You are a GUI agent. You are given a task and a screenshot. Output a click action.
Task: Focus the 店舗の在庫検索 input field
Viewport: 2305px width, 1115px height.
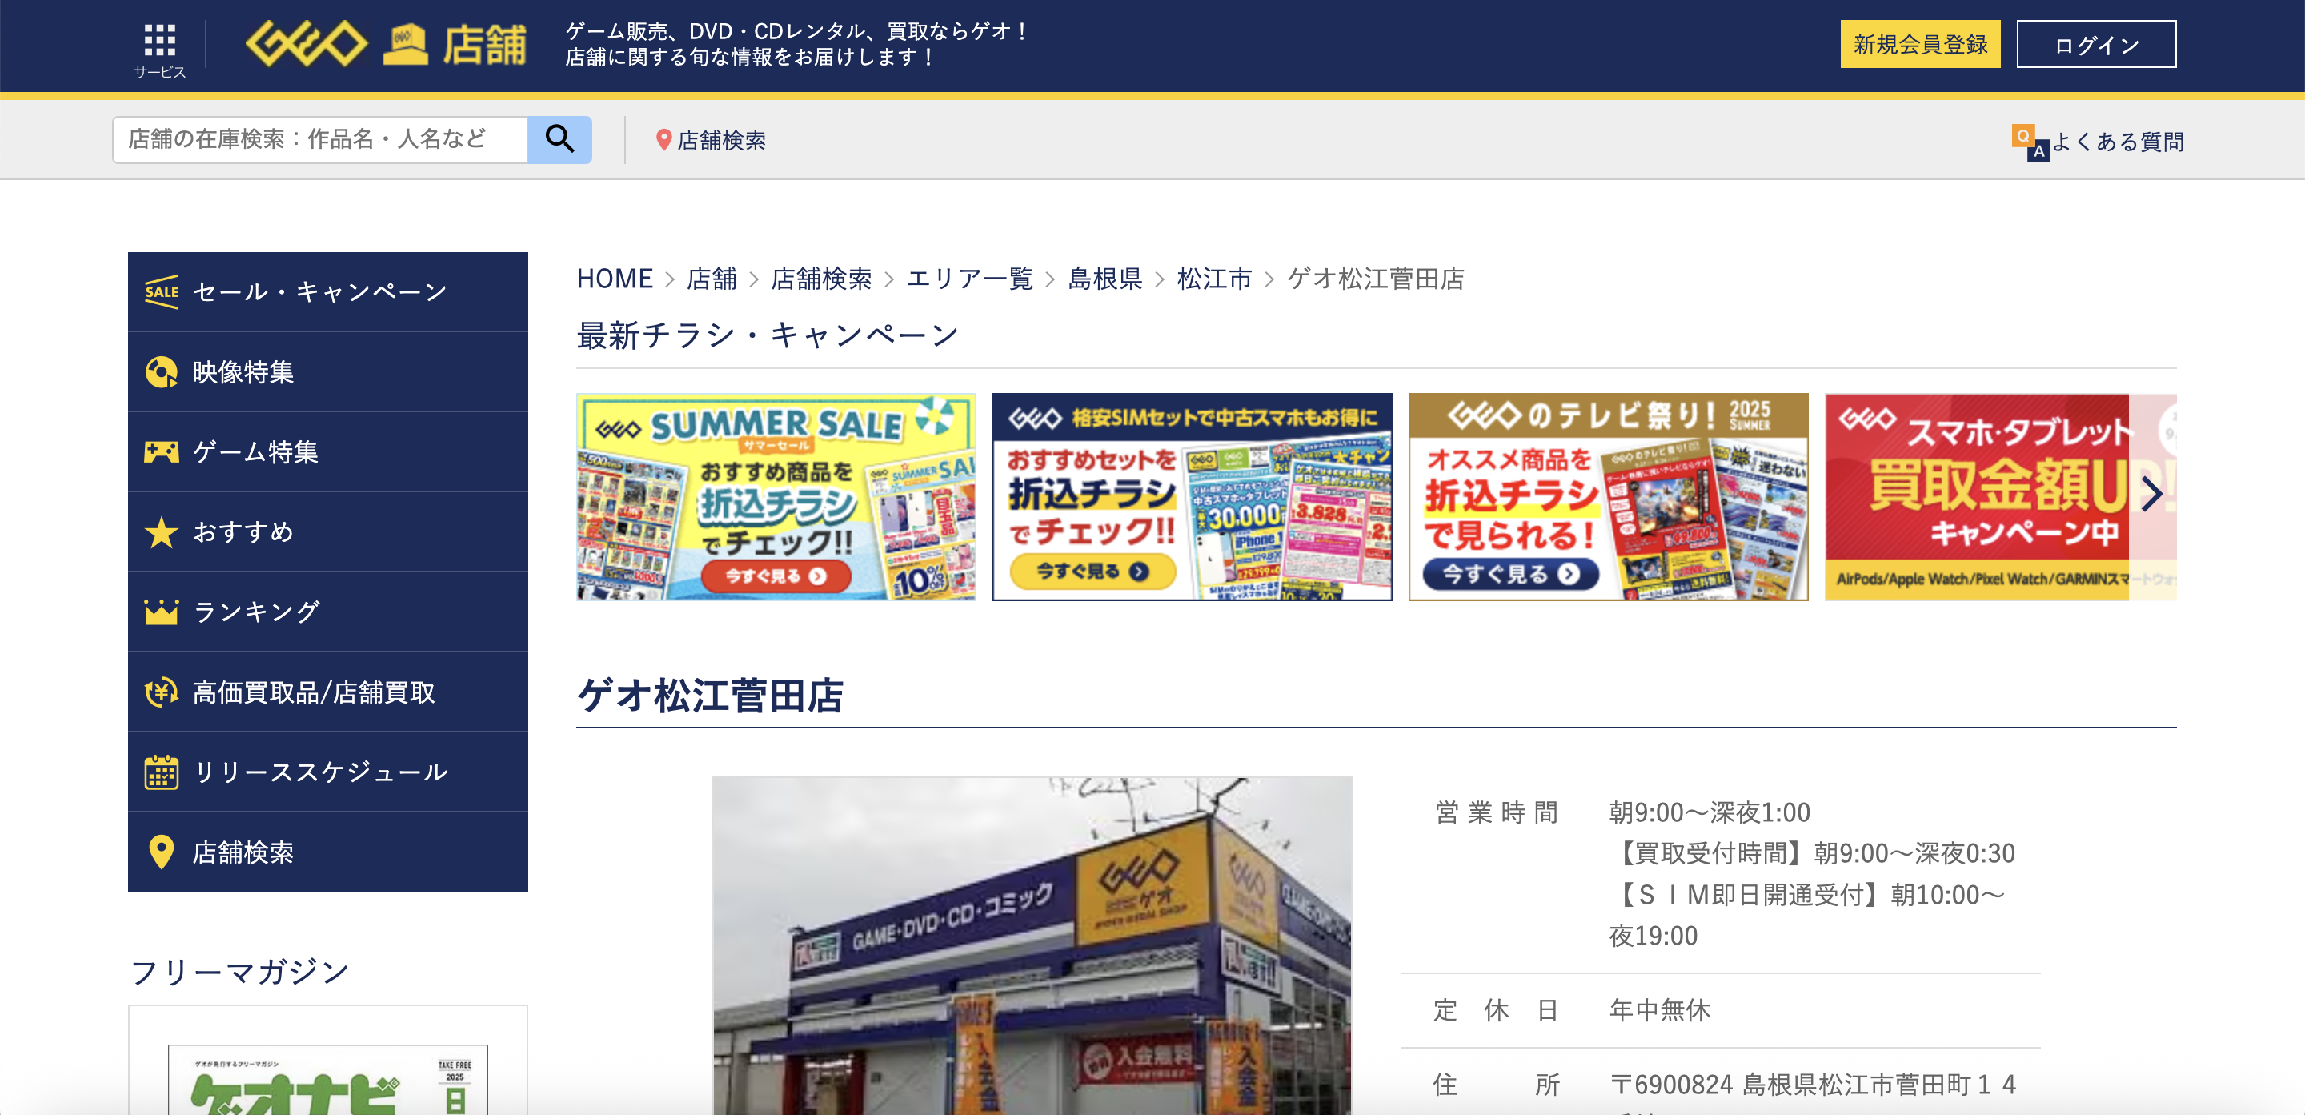coord(319,139)
